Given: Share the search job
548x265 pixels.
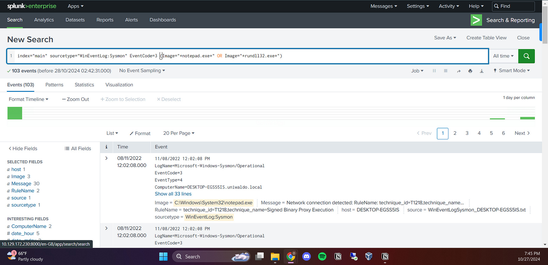Looking at the screenshot, I should coord(458,71).
